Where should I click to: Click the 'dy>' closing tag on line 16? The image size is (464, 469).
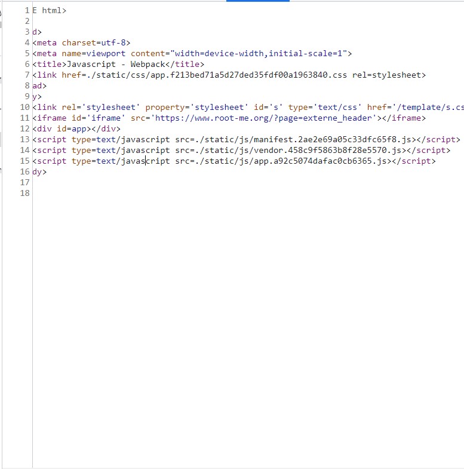tap(39, 172)
